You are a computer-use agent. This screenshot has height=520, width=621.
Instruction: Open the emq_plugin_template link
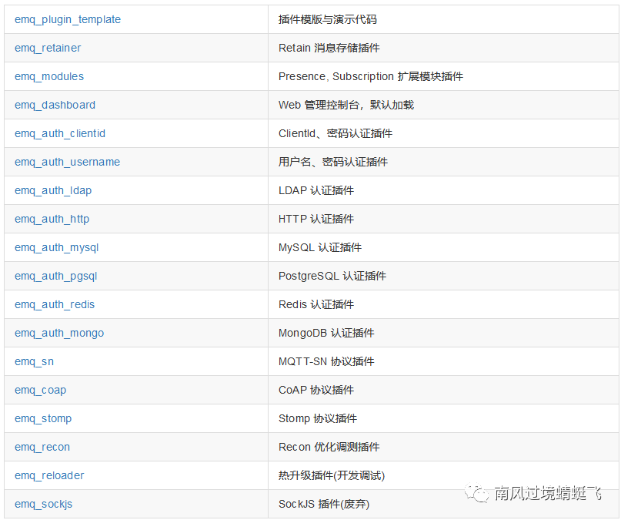coord(68,19)
